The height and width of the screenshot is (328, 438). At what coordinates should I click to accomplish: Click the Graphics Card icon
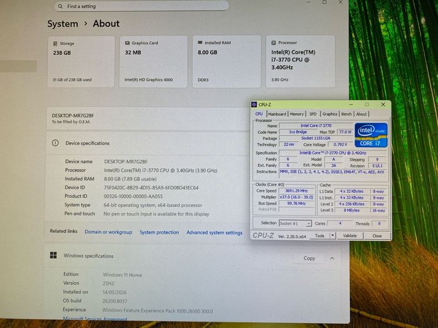point(127,43)
